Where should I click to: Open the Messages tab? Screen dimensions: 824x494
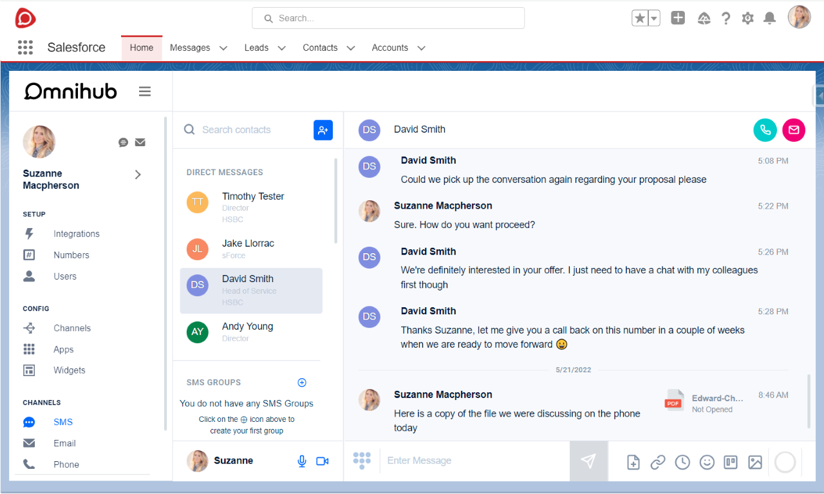[190, 48]
